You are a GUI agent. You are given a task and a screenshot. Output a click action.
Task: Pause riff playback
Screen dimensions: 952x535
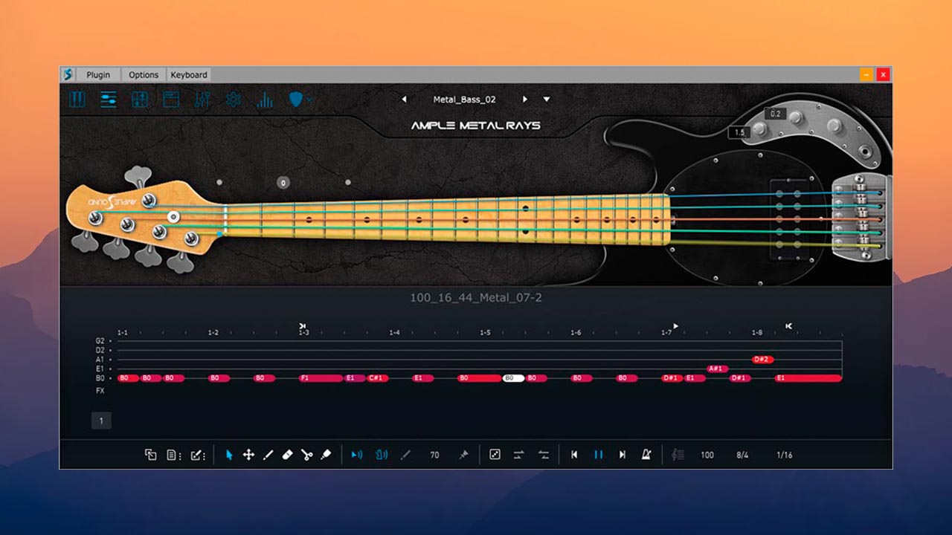click(x=598, y=455)
